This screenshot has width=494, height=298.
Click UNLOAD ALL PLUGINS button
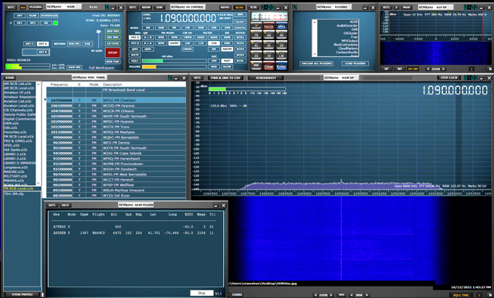tap(316, 63)
